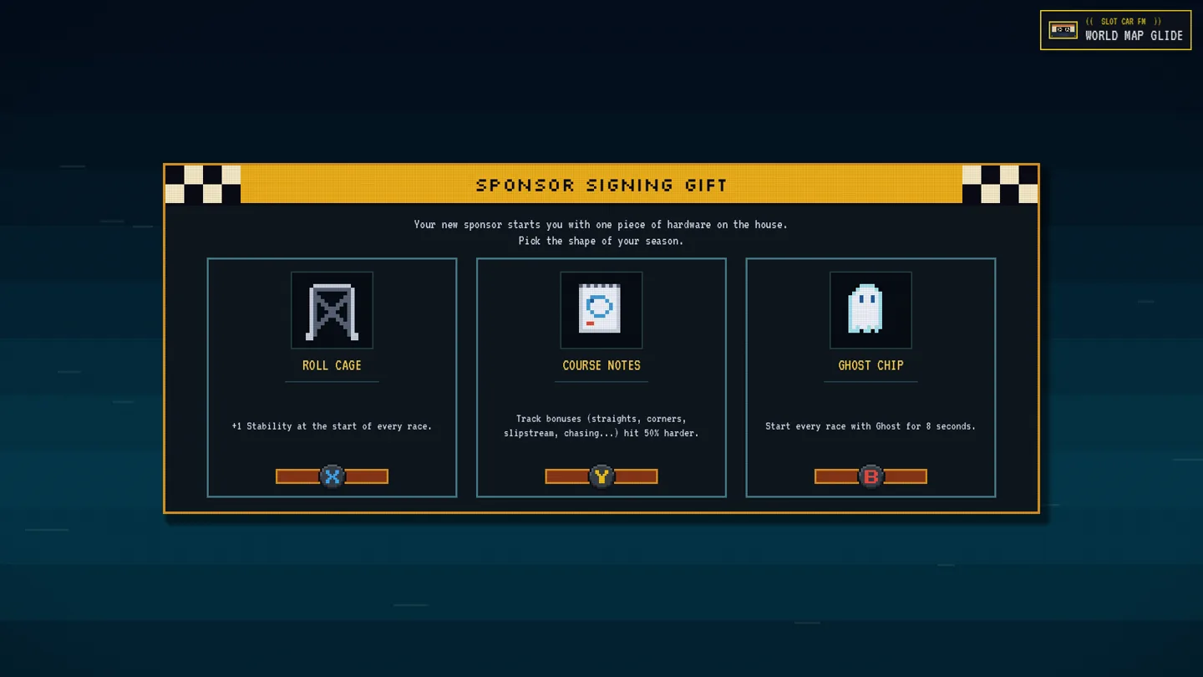Image resolution: width=1203 pixels, height=677 pixels.
Task: Click the Slot Car FM station label
Action: point(1123,22)
